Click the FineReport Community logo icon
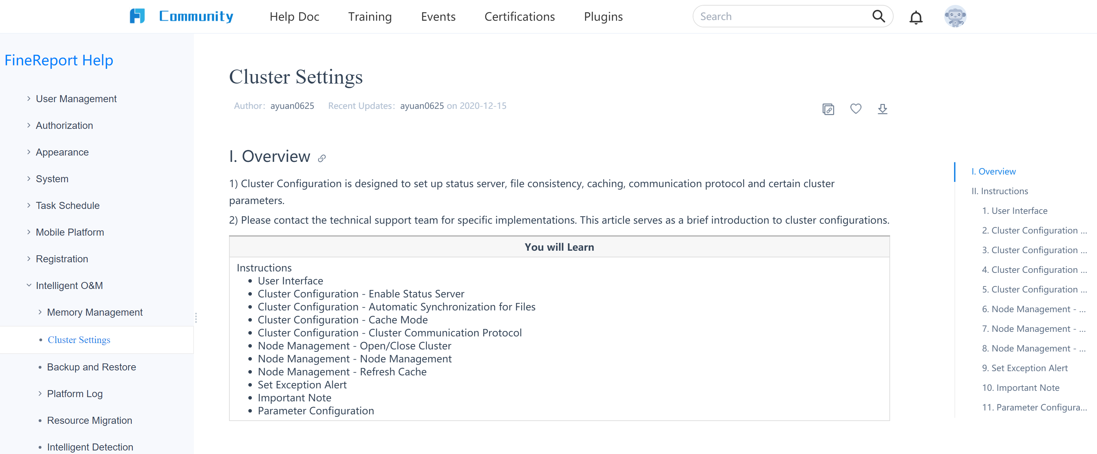 click(137, 16)
